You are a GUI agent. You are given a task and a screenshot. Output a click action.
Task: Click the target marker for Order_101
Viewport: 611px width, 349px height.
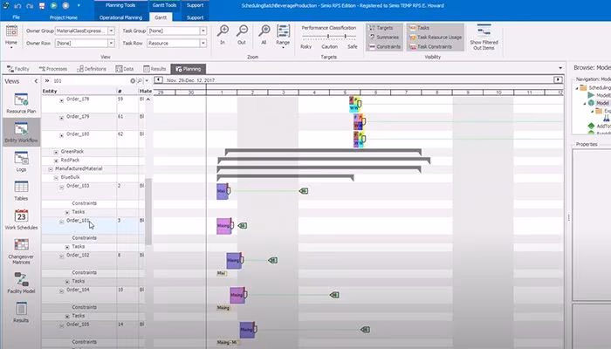(243, 225)
